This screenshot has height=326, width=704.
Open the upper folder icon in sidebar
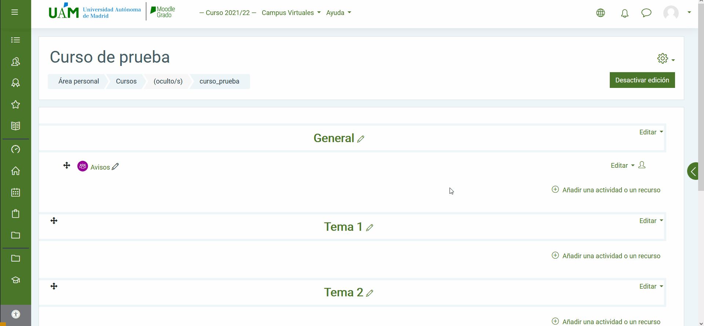(15, 235)
